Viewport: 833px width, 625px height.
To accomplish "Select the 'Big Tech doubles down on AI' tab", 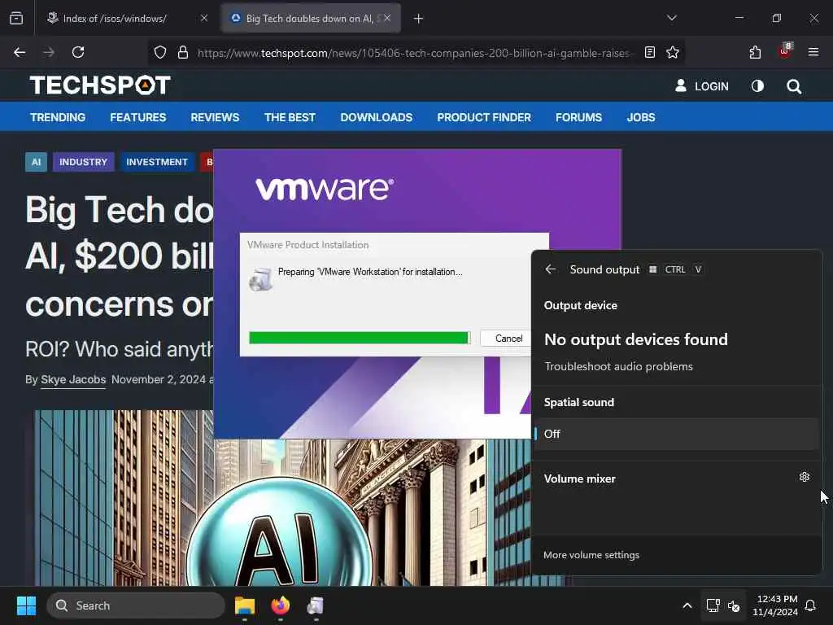I will click(312, 19).
